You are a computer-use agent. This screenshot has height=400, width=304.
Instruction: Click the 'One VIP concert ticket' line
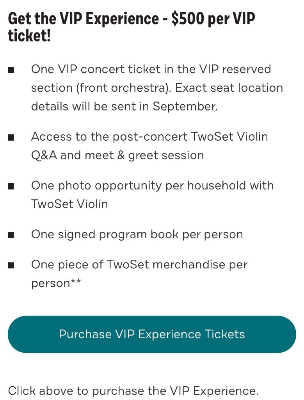click(151, 69)
